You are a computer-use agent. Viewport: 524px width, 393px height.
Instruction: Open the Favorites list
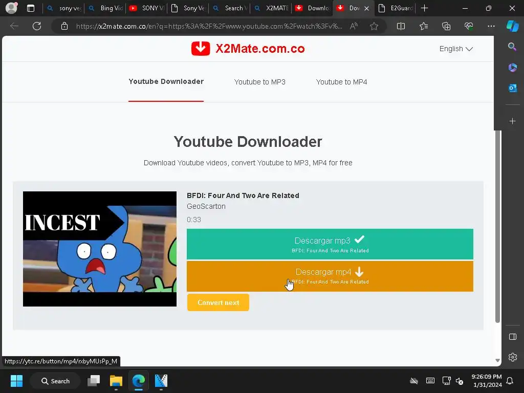coord(423,26)
